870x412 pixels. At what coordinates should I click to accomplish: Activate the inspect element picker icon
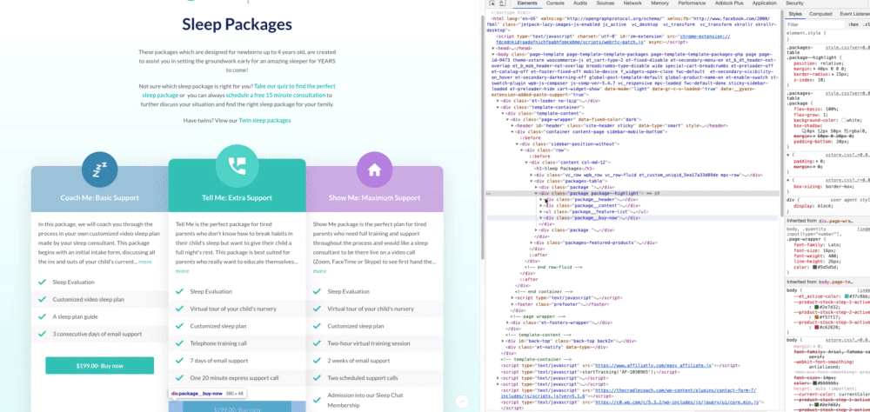click(492, 3)
